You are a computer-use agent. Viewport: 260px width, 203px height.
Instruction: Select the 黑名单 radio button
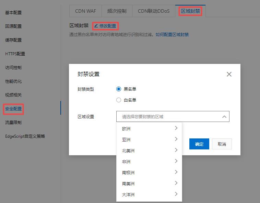[x=119, y=89]
